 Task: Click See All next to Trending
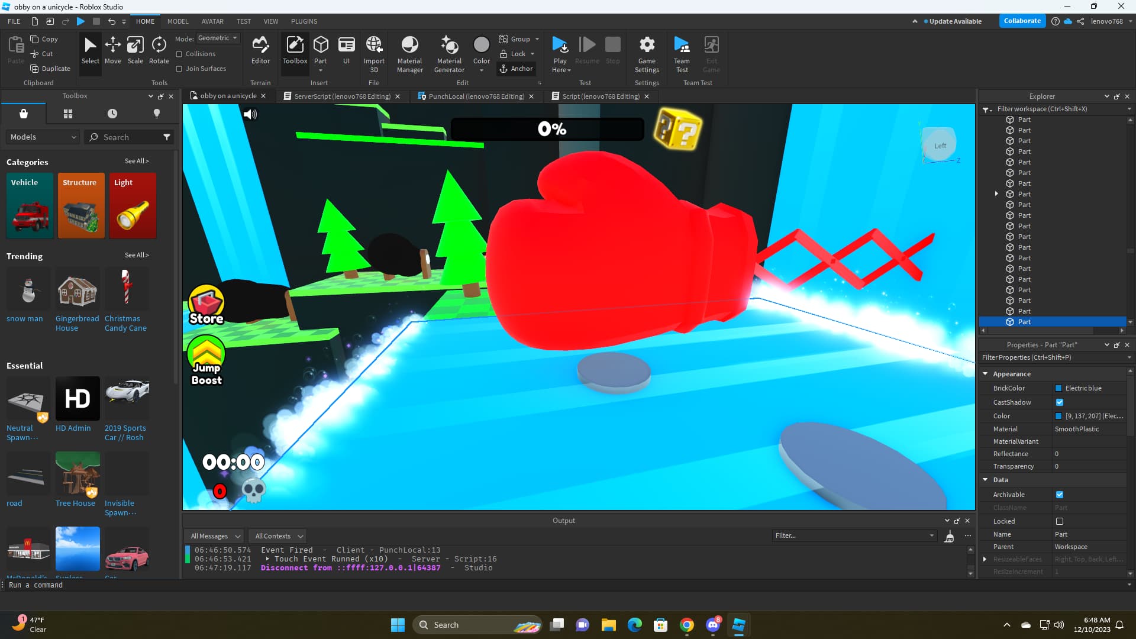point(137,255)
